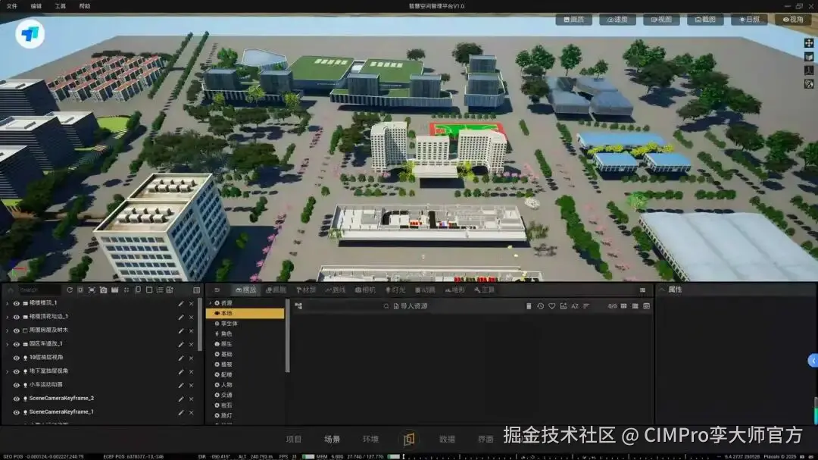Expand the 裙楼楼顶_1 tree node

[x=8, y=303]
